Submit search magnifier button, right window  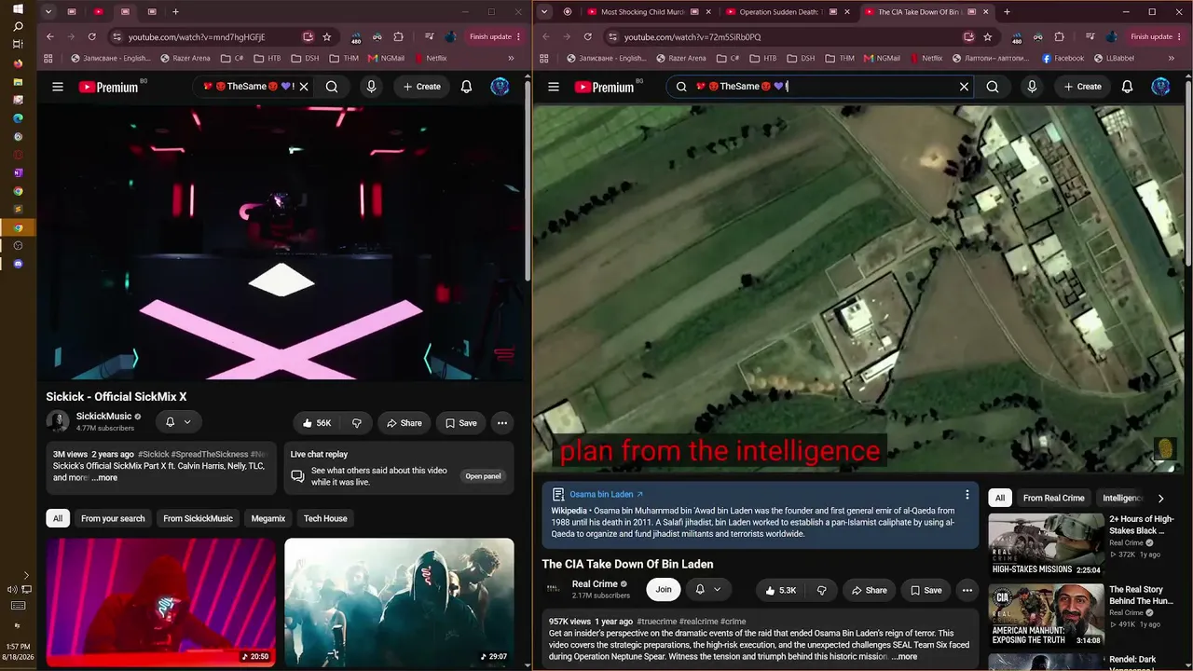coord(993,87)
